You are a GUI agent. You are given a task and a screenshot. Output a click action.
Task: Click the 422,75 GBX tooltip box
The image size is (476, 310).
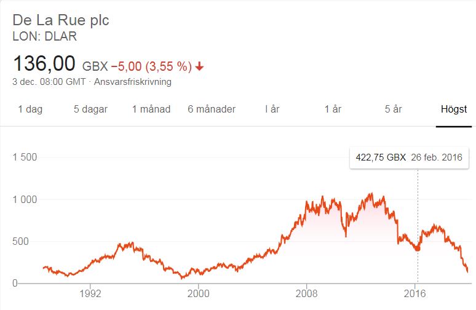click(409, 157)
